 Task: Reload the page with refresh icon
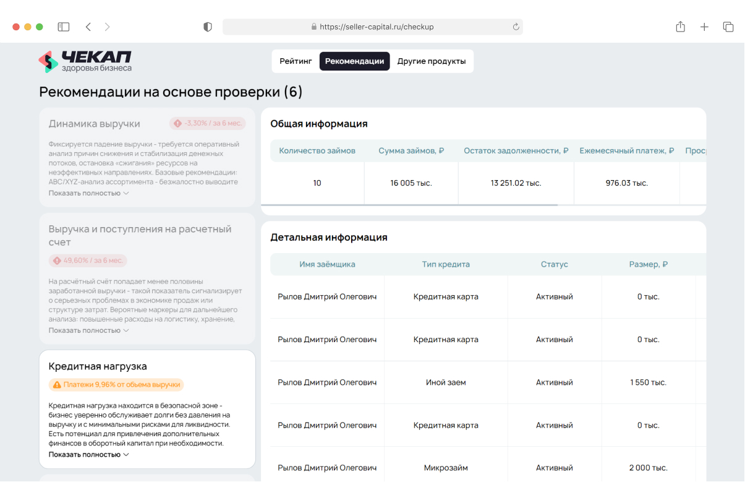click(516, 27)
